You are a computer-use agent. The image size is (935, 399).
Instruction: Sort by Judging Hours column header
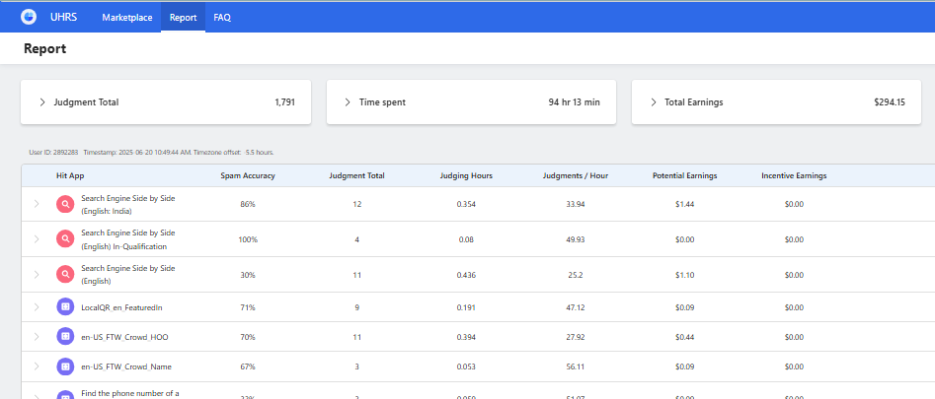pyautogui.click(x=466, y=176)
